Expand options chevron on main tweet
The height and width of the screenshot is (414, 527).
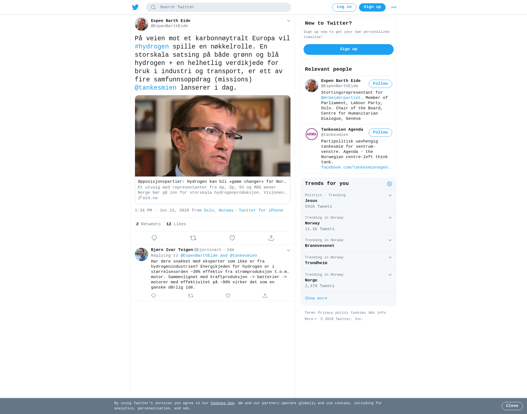288,21
